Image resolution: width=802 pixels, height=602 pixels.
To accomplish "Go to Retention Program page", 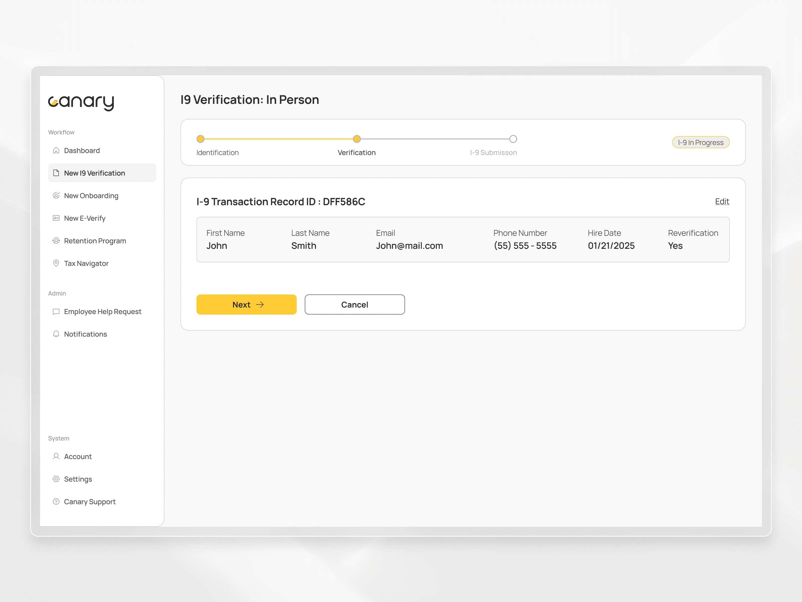I will coord(95,241).
